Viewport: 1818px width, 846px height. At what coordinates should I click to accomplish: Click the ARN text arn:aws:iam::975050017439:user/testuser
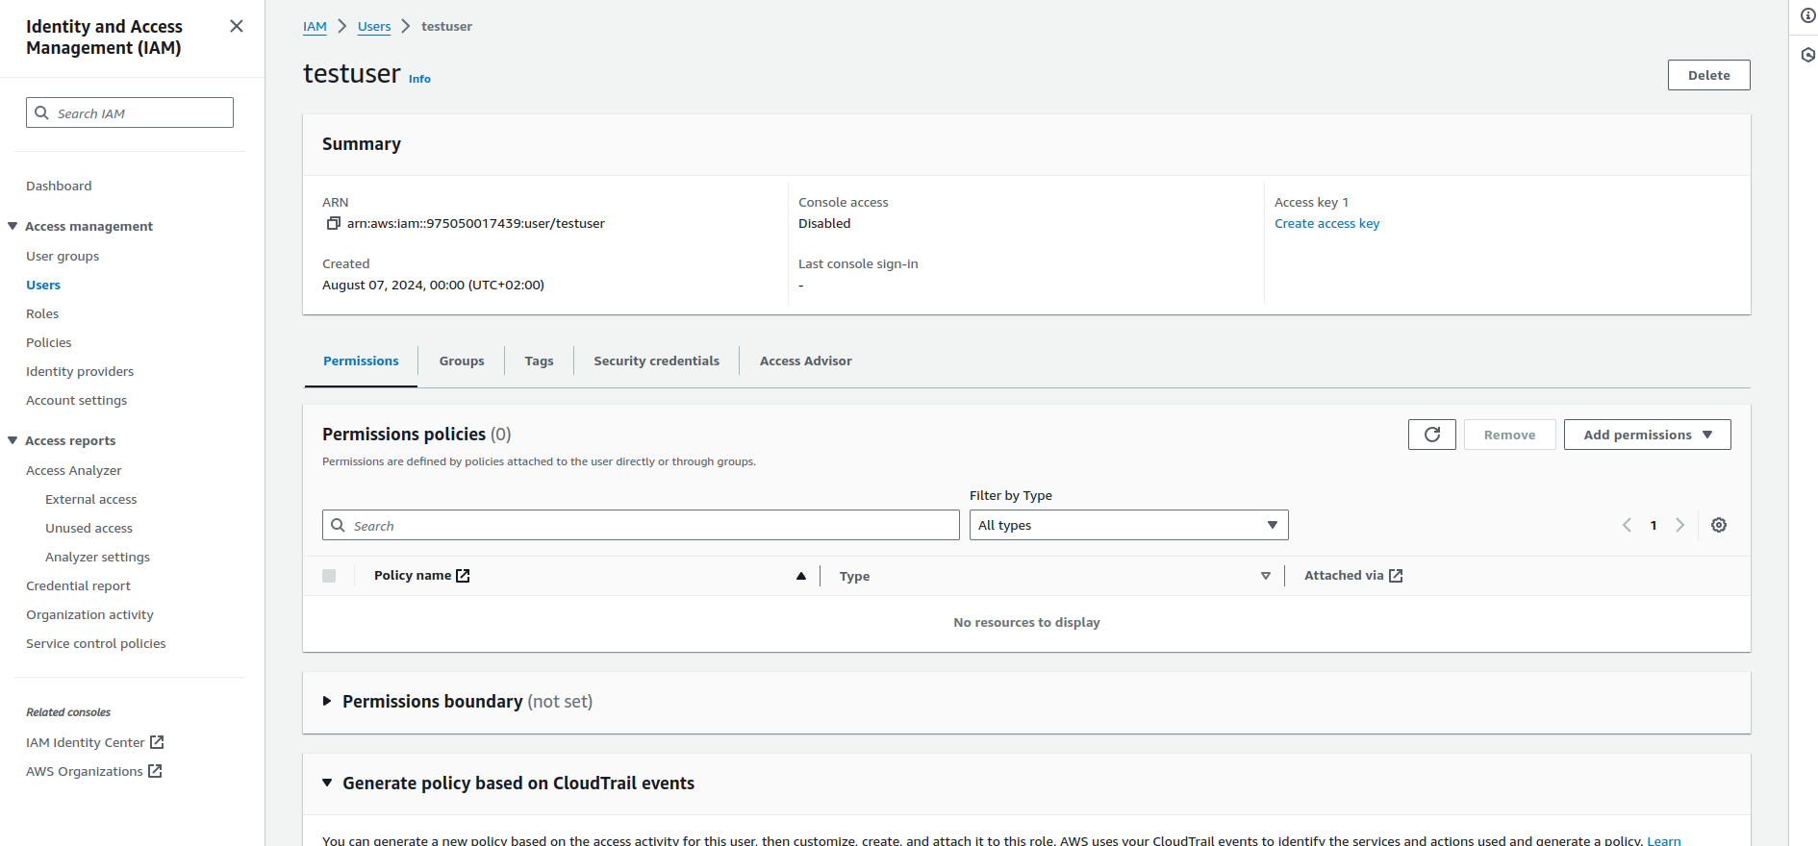476,223
